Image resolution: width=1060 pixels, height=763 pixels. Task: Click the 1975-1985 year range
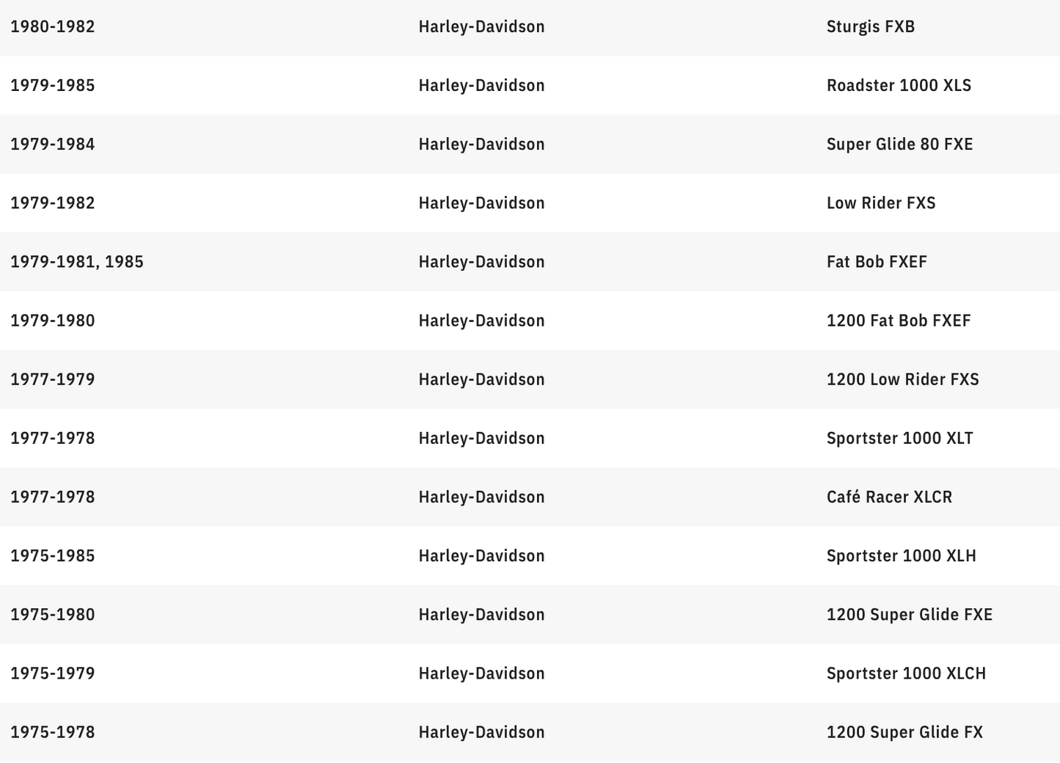point(53,555)
